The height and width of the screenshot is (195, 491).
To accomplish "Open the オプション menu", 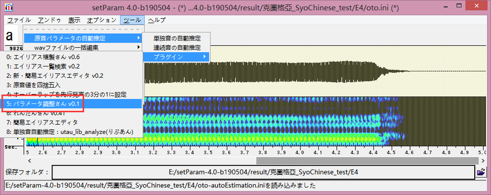I will [x=102, y=21].
